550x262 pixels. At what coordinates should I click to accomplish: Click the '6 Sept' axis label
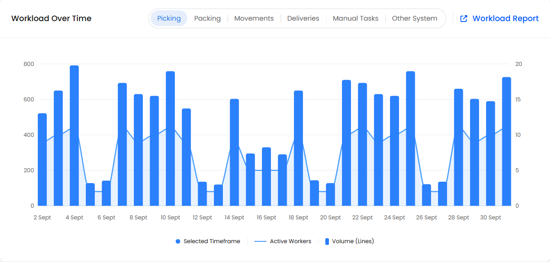click(106, 218)
